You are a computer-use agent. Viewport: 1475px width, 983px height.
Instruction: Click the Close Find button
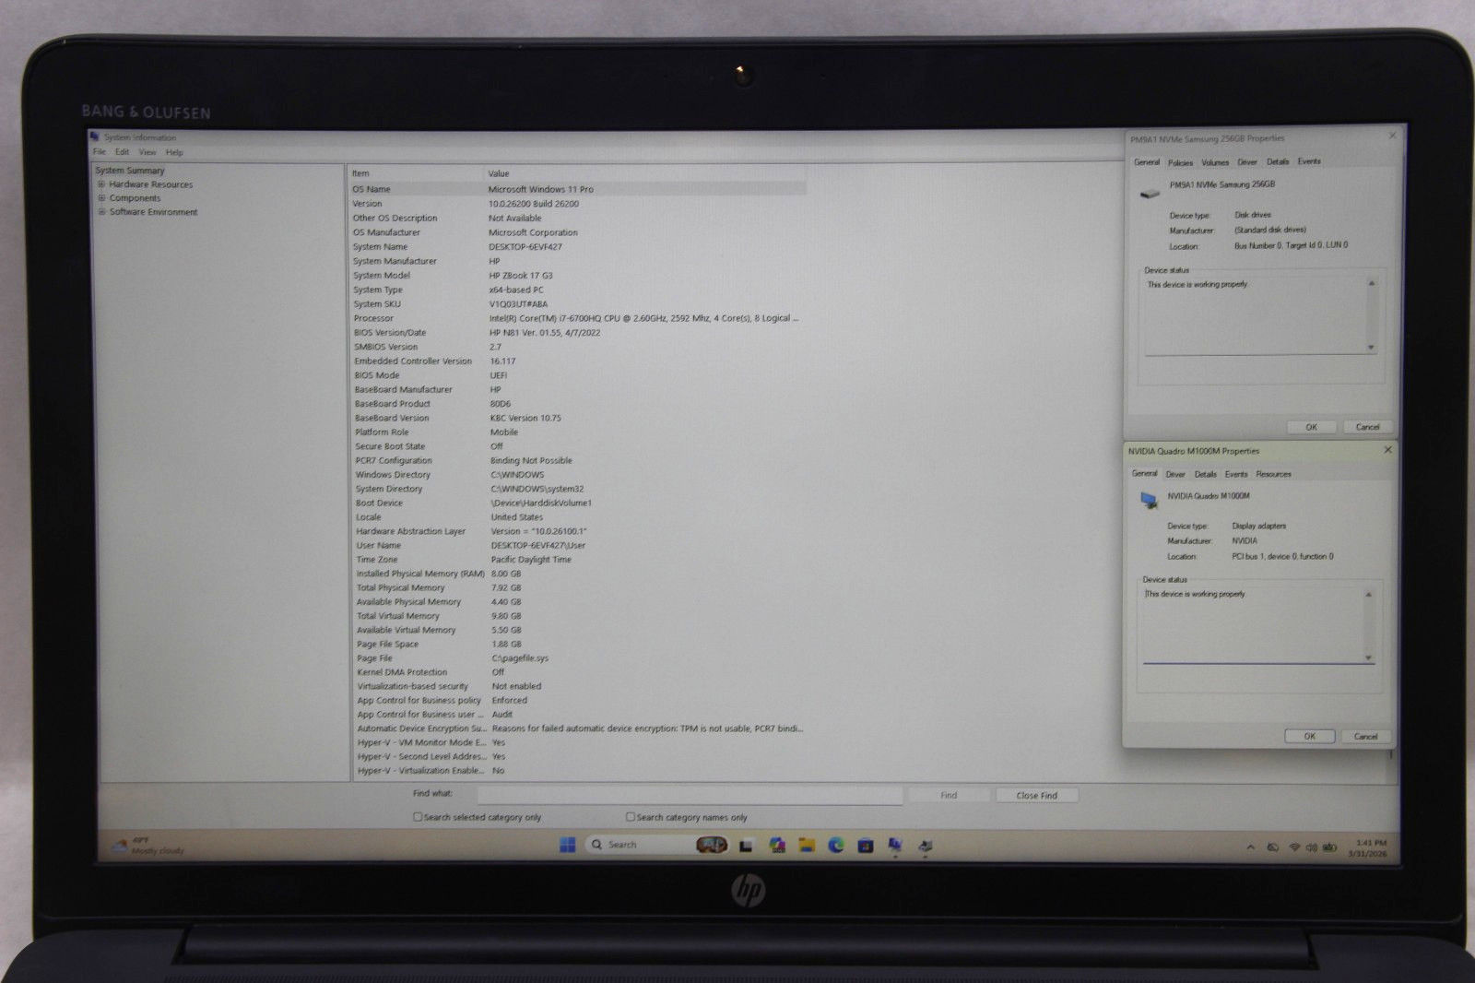(x=1036, y=795)
